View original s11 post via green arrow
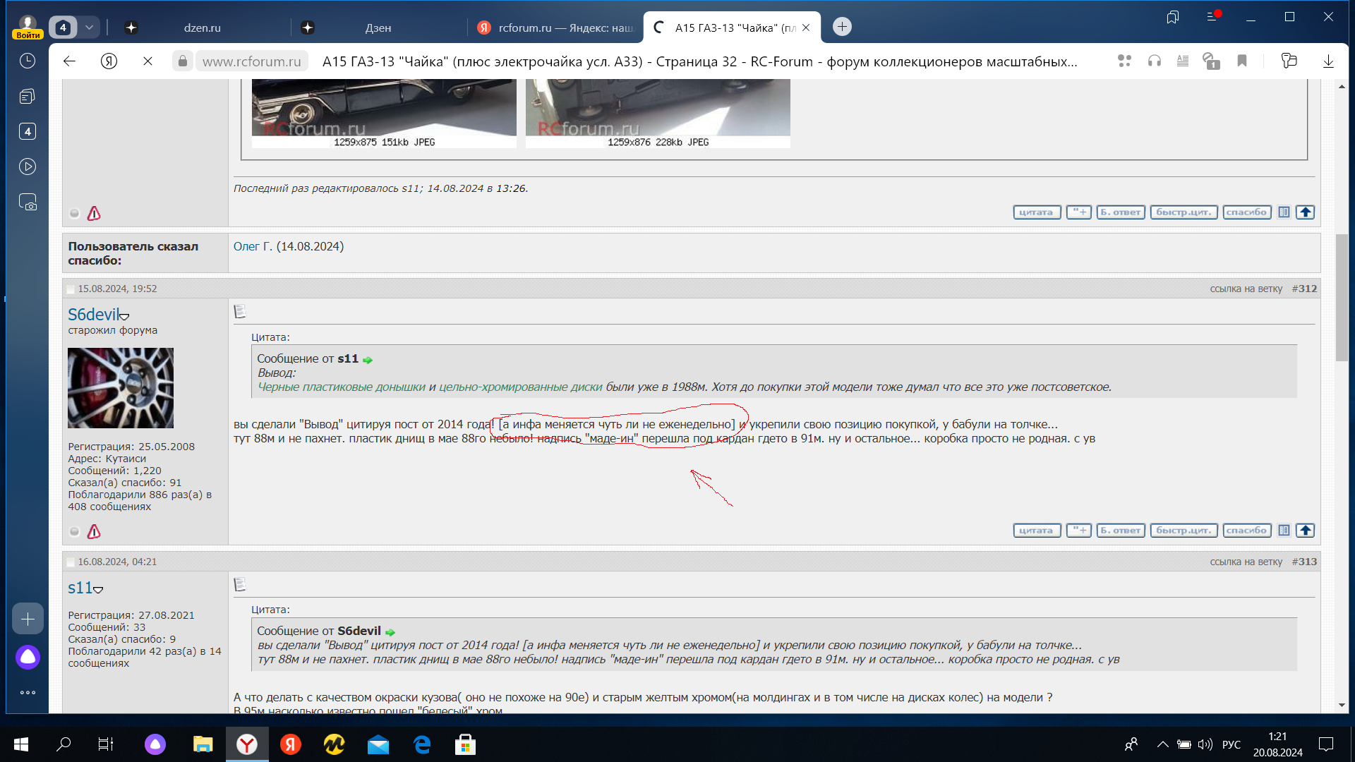The width and height of the screenshot is (1355, 762). point(368,360)
